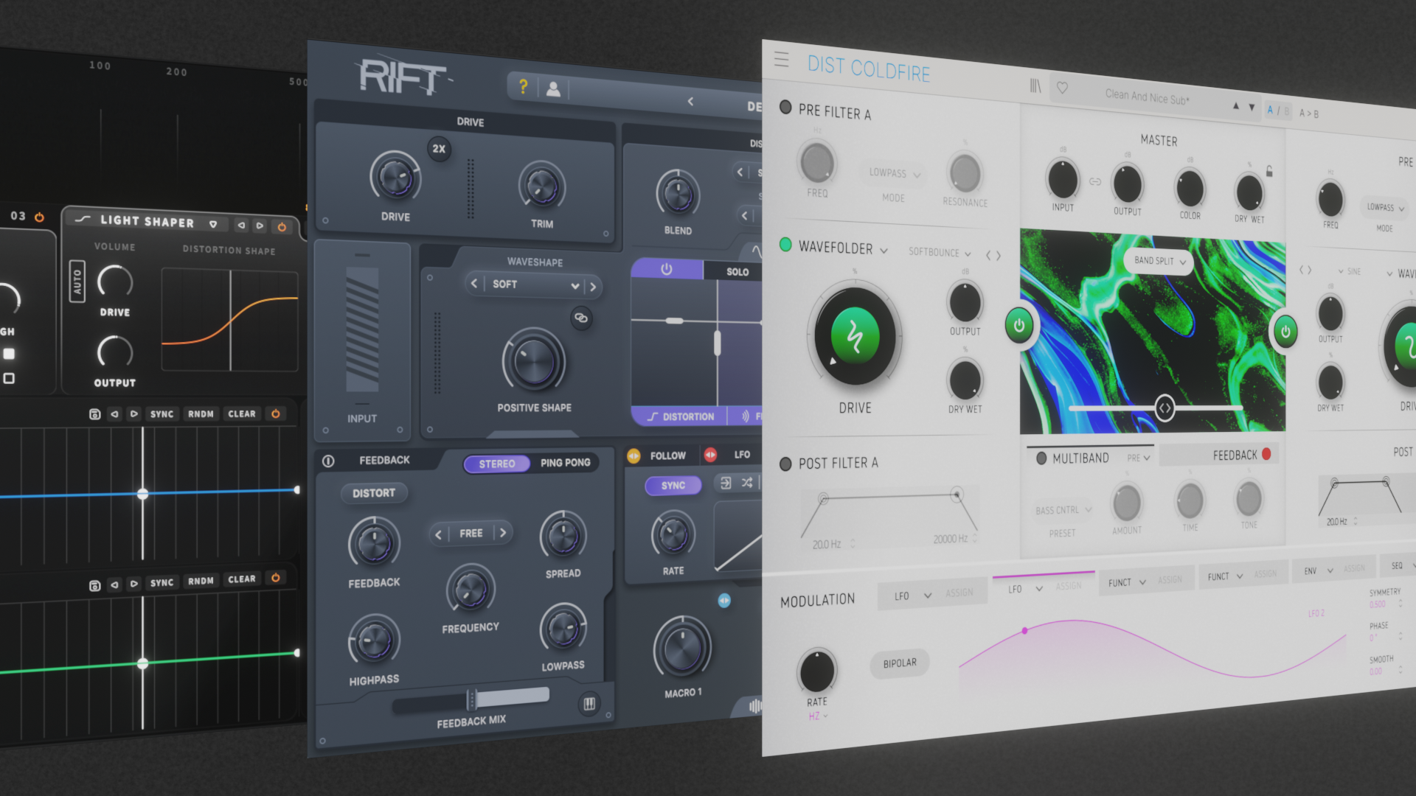The image size is (1416, 796).
Task: Open the Bass Cntrl preset dropdown
Action: click(x=1063, y=510)
